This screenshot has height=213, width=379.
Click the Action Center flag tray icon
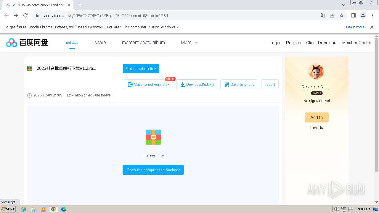pyautogui.click(x=351, y=209)
